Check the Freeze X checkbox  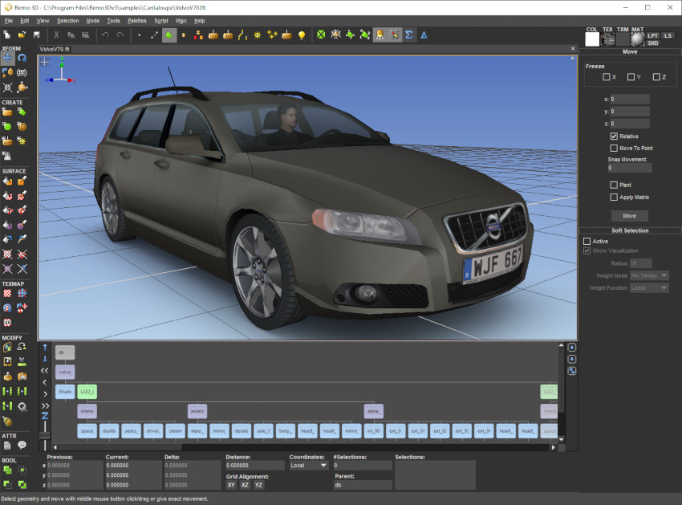pyautogui.click(x=607, y=77)
